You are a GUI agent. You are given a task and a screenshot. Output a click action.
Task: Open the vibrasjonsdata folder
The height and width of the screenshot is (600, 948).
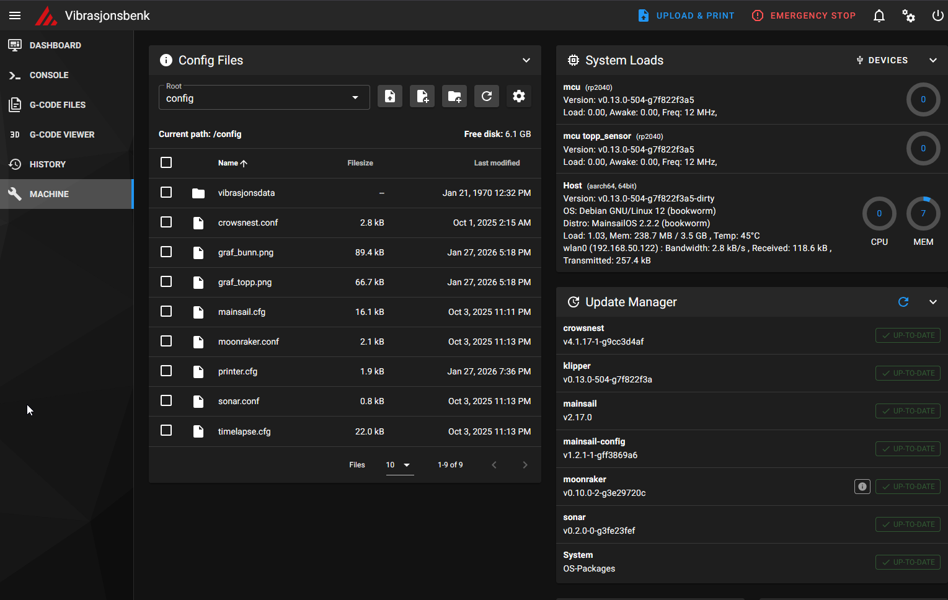tap(246, 193)
